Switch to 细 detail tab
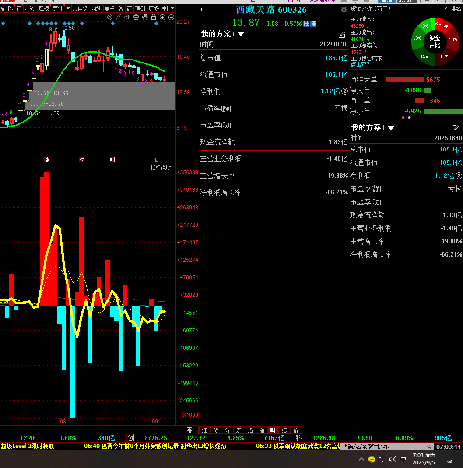Viewport: 463px width, 468px height. click(205, 430)
